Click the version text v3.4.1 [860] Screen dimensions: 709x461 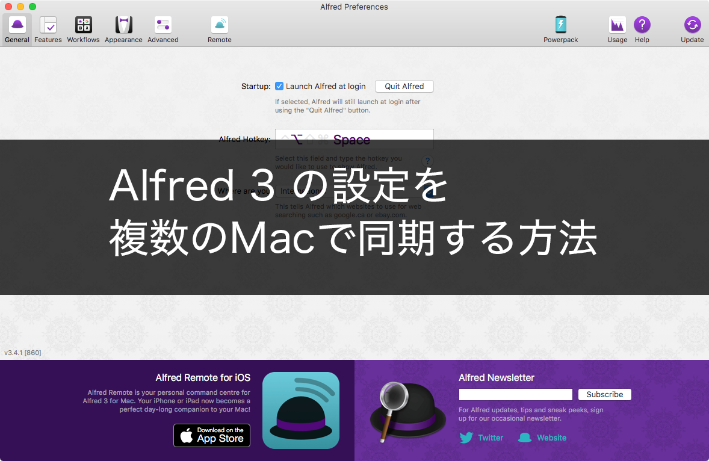[23, 353]
